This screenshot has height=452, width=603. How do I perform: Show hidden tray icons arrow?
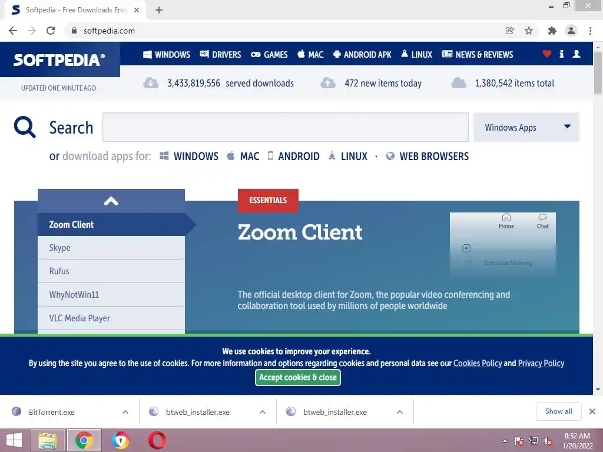pyautogui.click(x=505, y=441)
